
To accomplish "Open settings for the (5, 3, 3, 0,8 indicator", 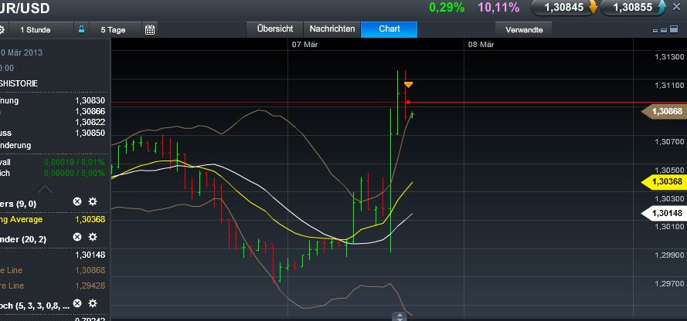I will (93, 303).
